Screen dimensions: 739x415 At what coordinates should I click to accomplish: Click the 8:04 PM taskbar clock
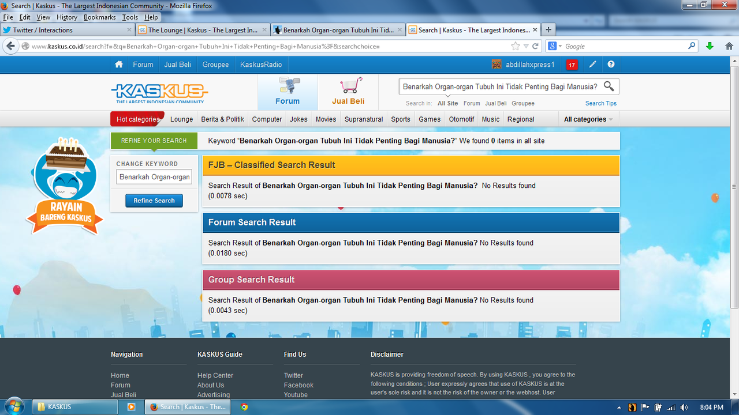tap(711, 408)
